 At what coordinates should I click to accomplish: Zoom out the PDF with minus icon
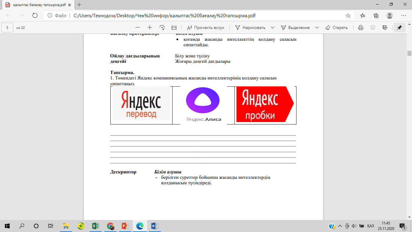(x=137, y=27)
